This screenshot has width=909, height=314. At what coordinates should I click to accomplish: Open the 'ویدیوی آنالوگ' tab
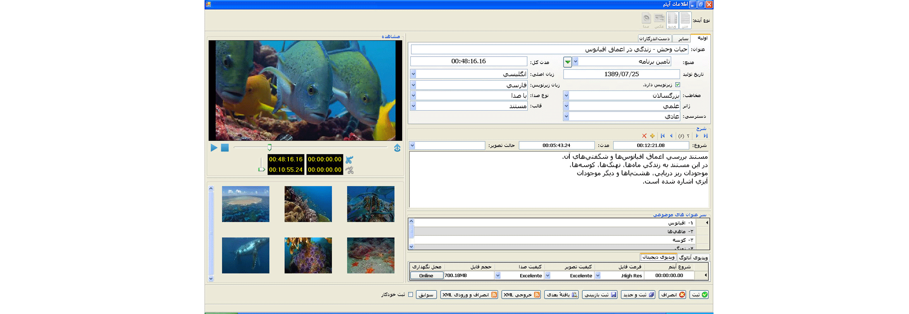click(x=693, y=257)
